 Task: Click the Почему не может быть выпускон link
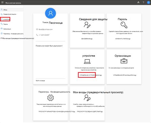point(49,46)
